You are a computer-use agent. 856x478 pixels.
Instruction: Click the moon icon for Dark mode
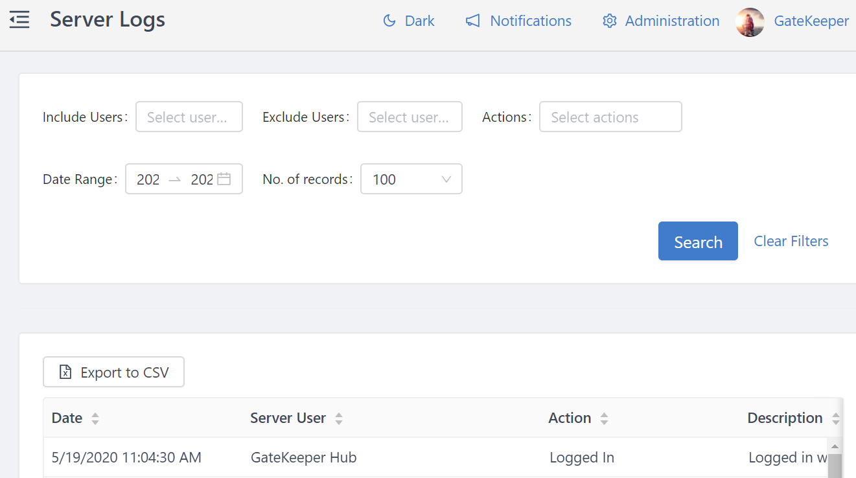pos(389,21)
